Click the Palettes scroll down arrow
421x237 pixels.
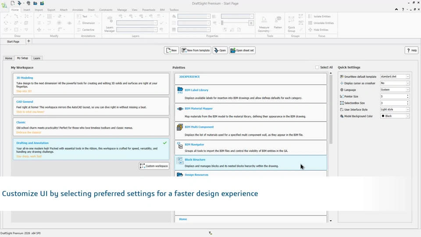point(331,221)
